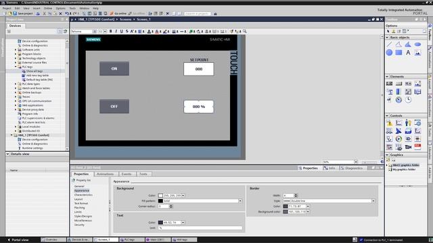433x243 pixels.
Task: Select the User view control
Action: pos(408,123)
